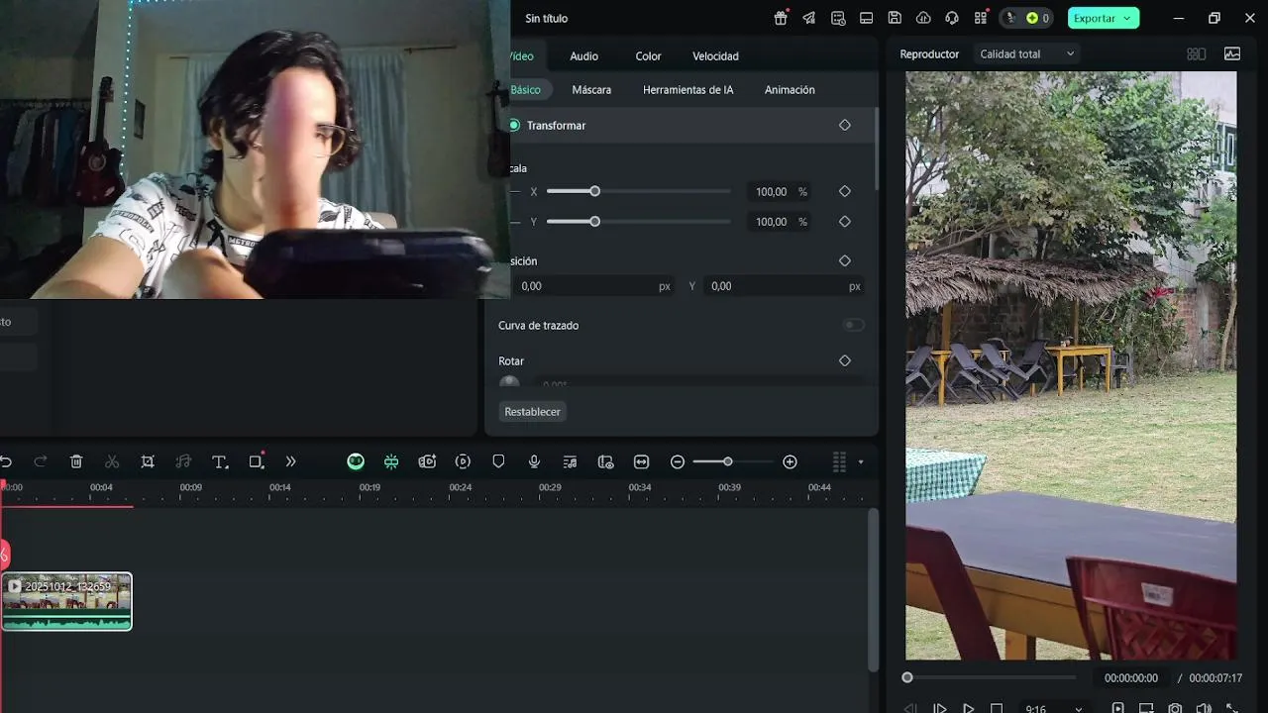Toggle the Curva de trazado switch
This screenshot has height=713, width=1268.
pos(853,325)
